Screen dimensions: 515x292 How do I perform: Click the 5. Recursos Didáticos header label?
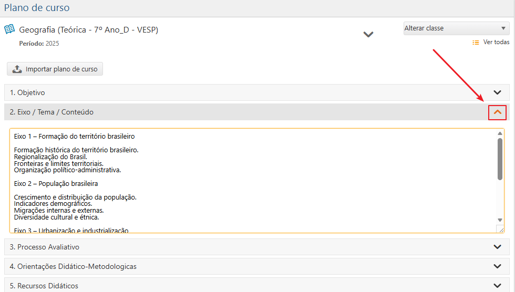[44, 286]
